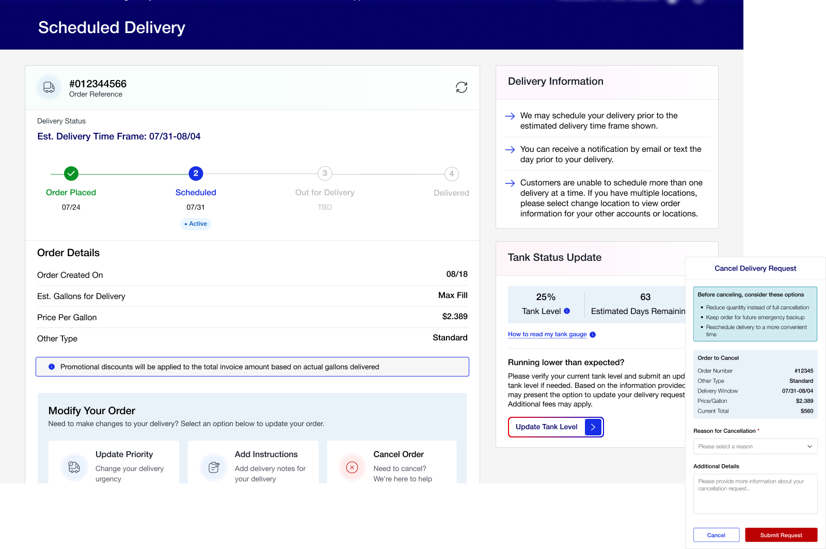Click the 07/31-08/04 delivery window in cancel panel
Image resolution: width=826 pixels, height=549 pixels.
click(798, 391)
